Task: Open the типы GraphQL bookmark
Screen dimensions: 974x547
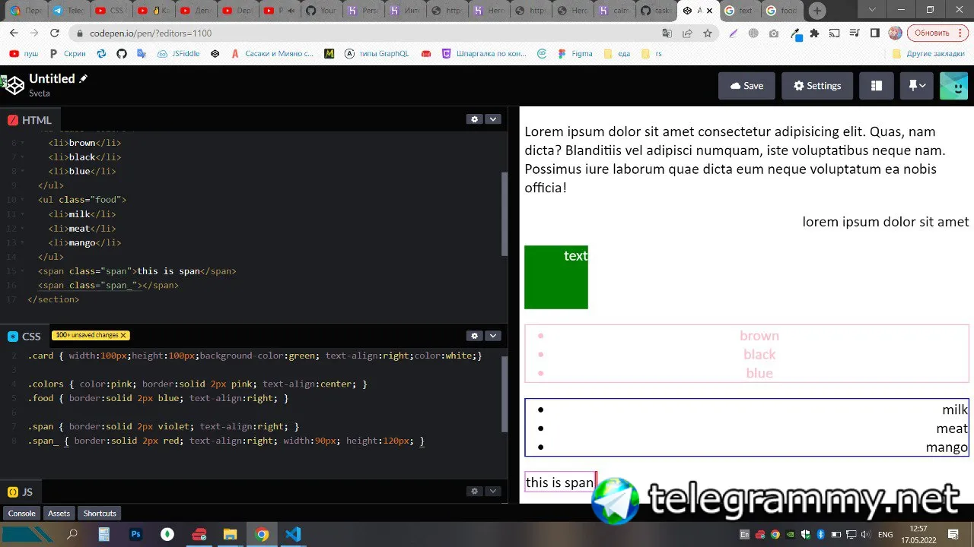Action: (377, 54)
